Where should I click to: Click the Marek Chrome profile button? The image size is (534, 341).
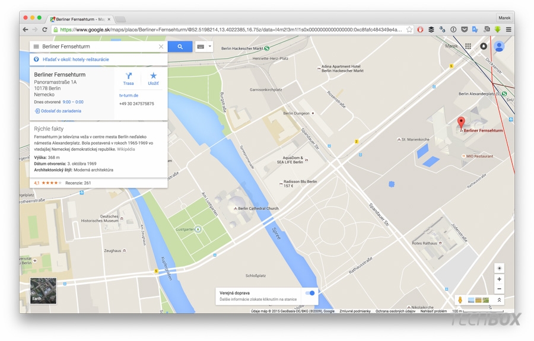coord(504,18)
